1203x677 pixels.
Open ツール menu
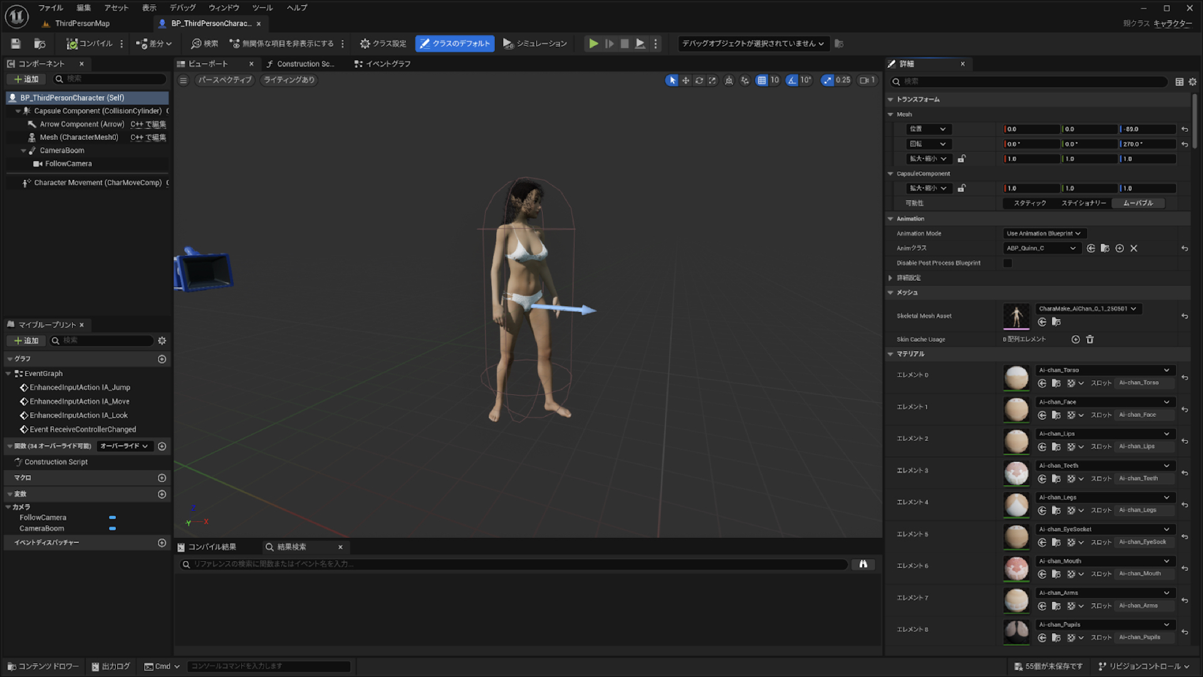click(x=263, y=8)
